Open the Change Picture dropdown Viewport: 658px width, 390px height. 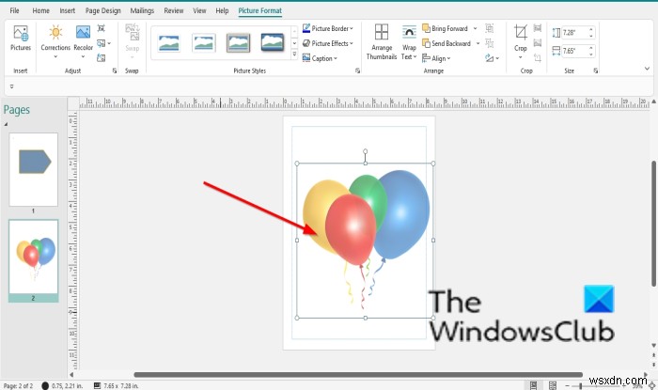click(103, 43)
